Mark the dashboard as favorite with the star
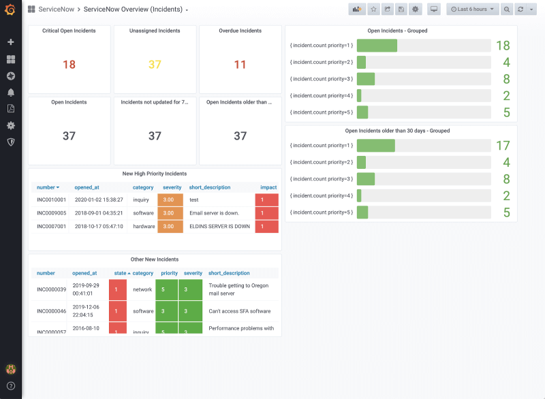 click(373, 9)
